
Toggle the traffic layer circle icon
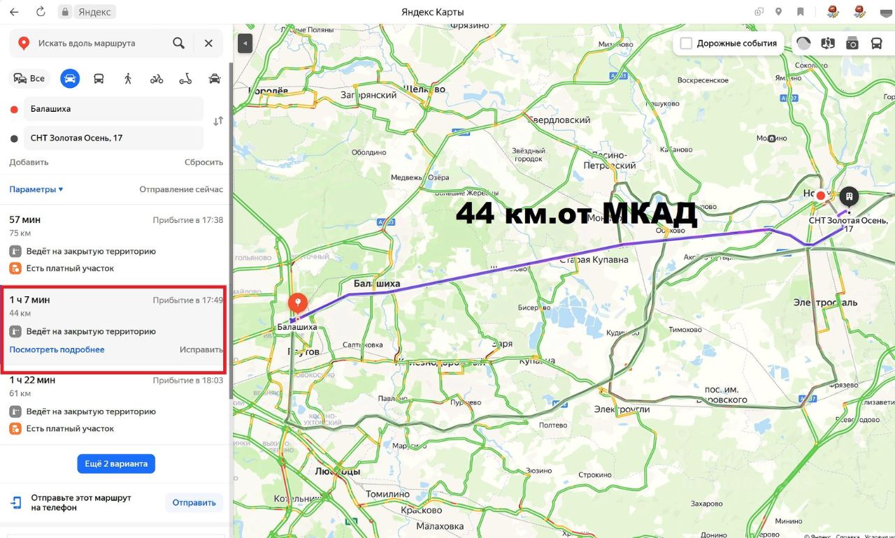click(803, 43)
